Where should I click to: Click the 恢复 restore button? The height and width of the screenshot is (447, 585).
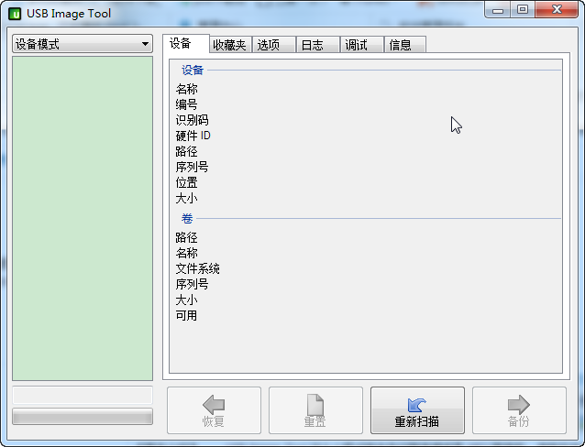pos(214,410)
